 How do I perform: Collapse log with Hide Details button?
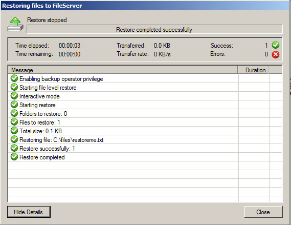coord(29,212)
